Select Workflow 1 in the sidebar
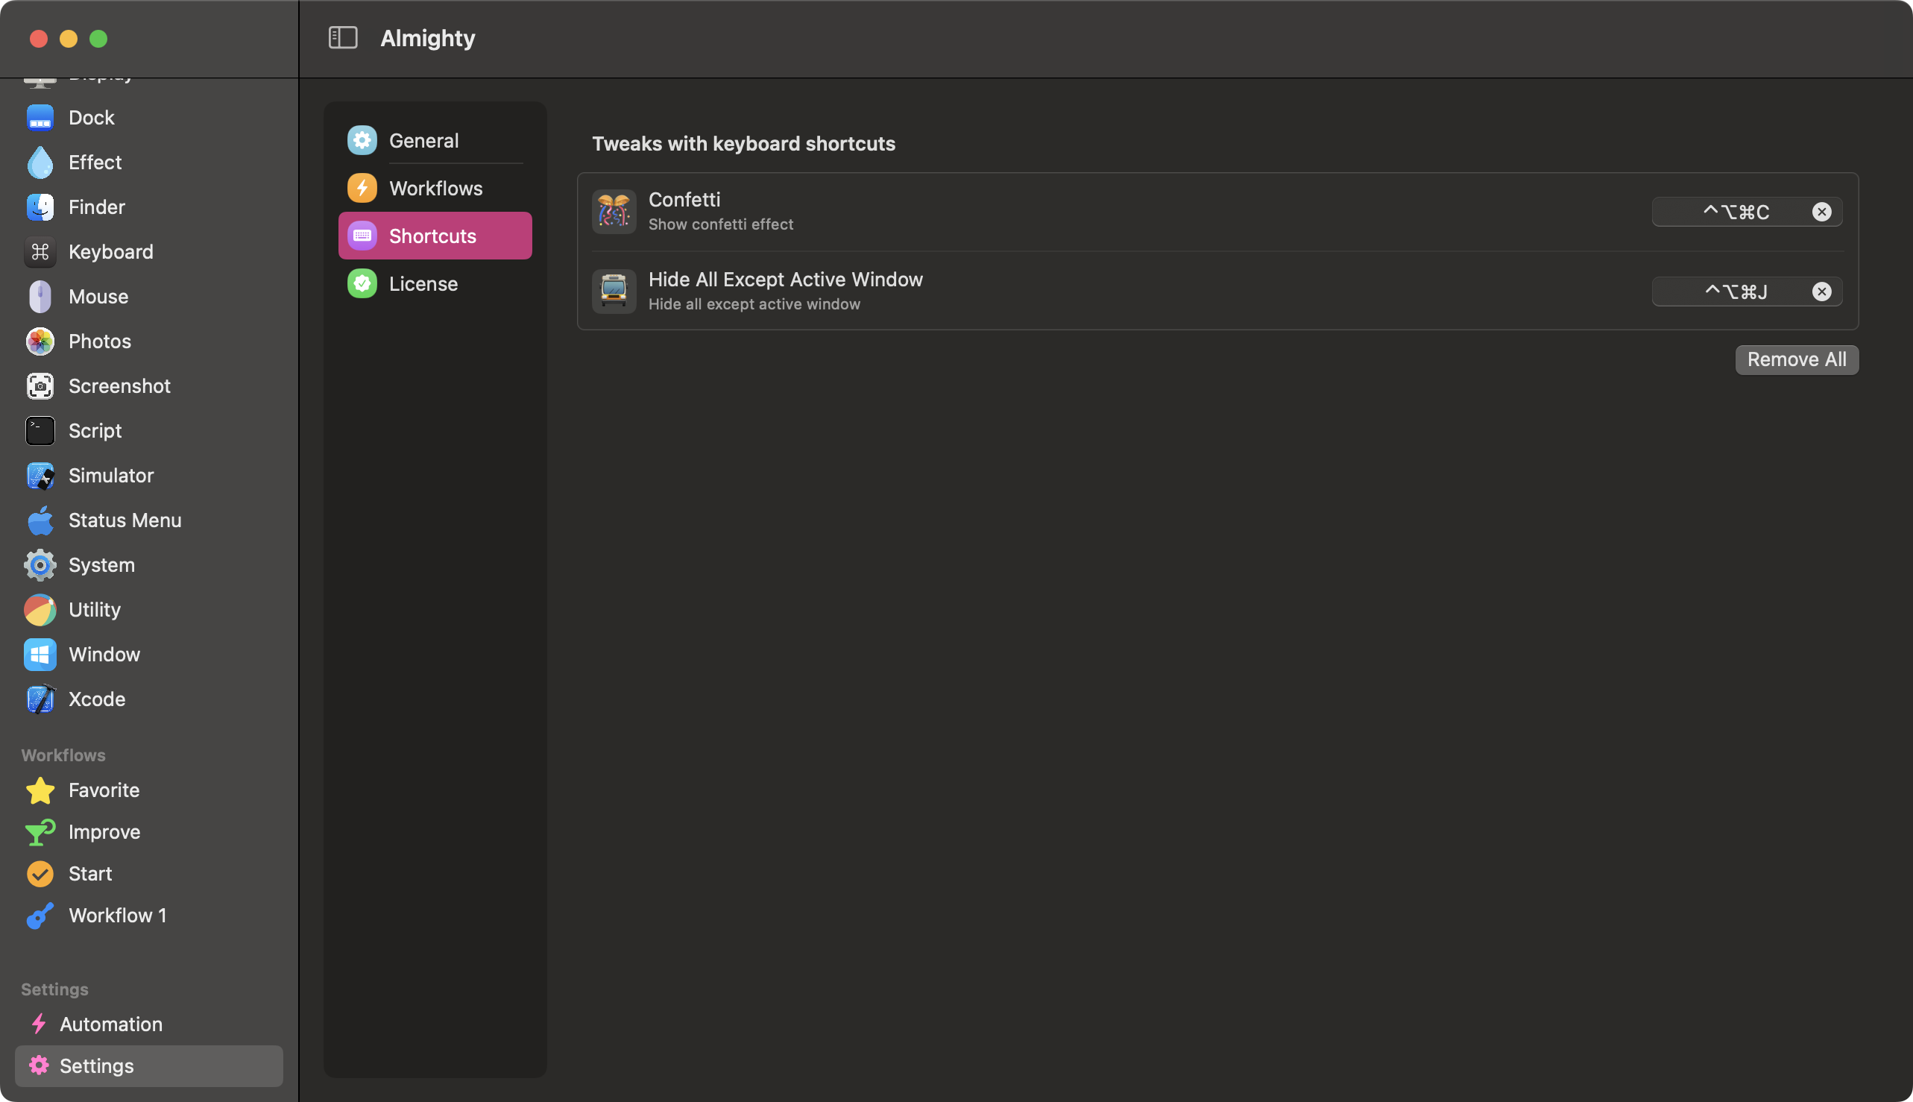The height and width of the screenshot is (1102, 1913). click(118, 914)
